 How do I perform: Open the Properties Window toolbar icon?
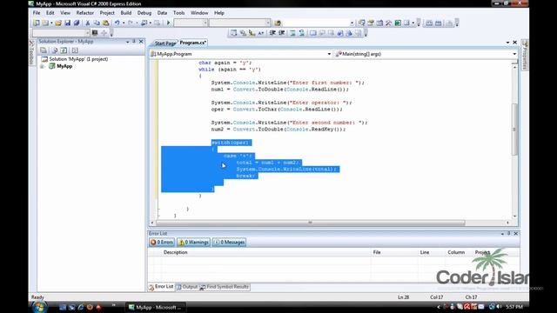tap(371, 23)
